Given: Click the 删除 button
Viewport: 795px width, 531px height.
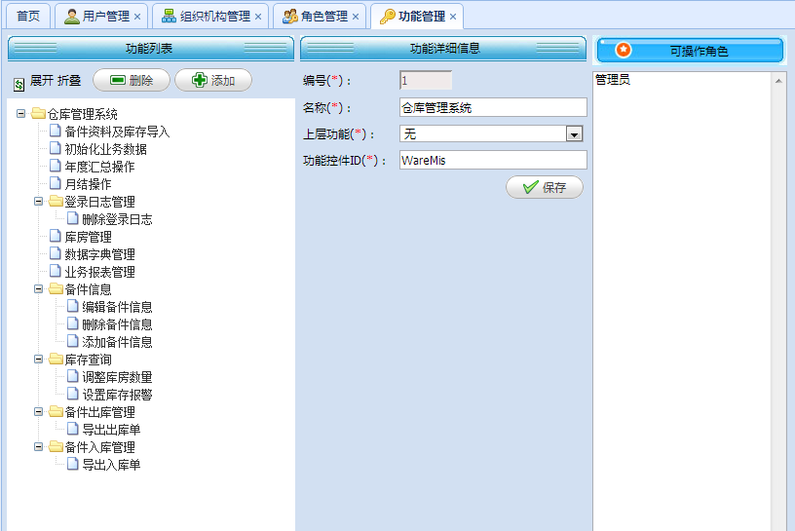Looking at the screenshot, I should point(132,80).
